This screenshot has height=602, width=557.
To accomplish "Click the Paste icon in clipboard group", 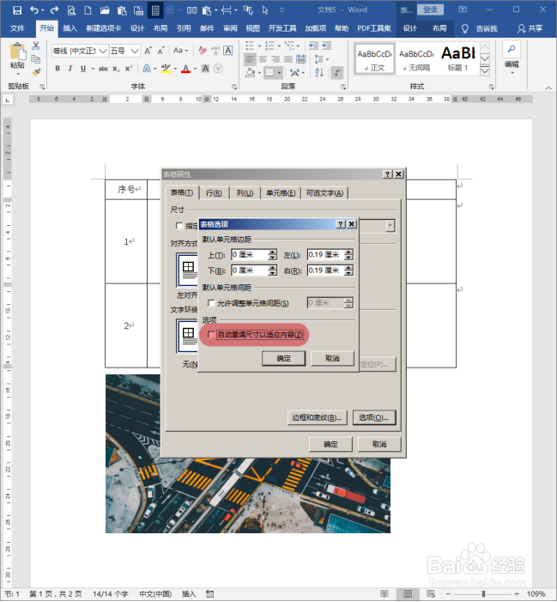I will (x=17, y=52).
